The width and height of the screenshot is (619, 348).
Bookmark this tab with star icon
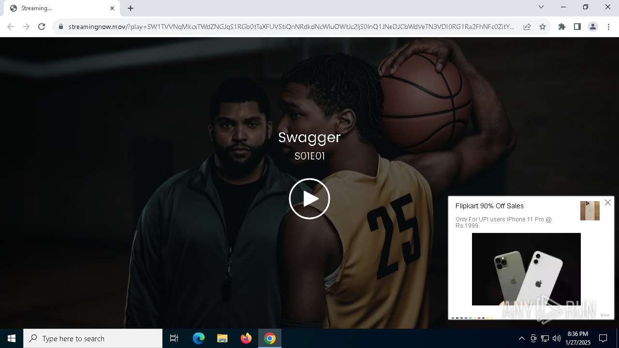coord(543,27)
